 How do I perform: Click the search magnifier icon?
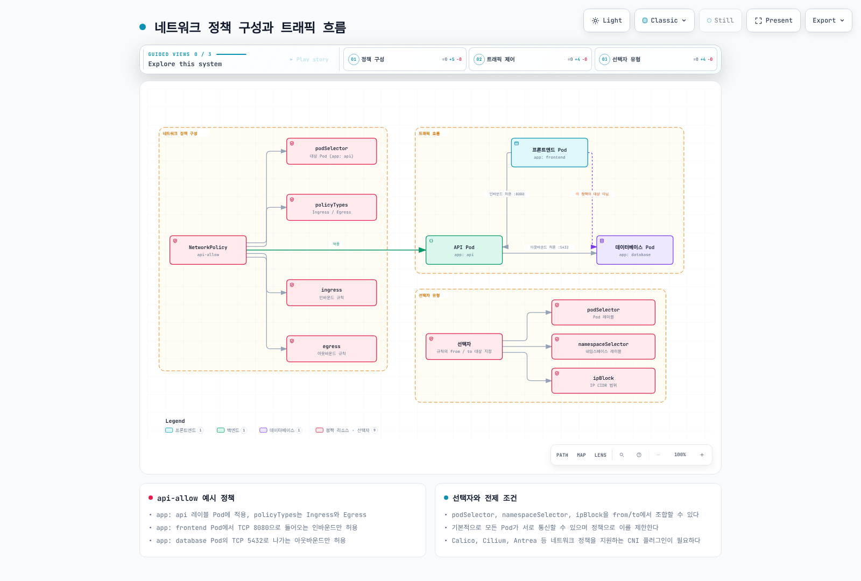point(622,455)
